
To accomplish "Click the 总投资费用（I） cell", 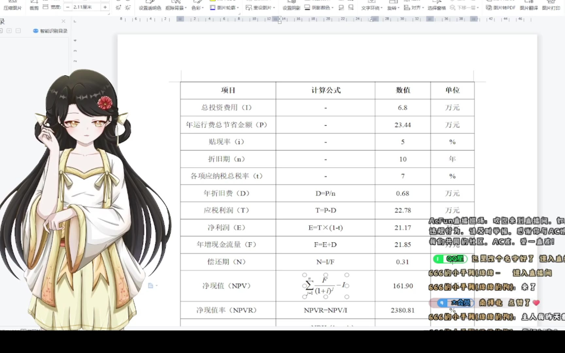I will click(228, 108).
